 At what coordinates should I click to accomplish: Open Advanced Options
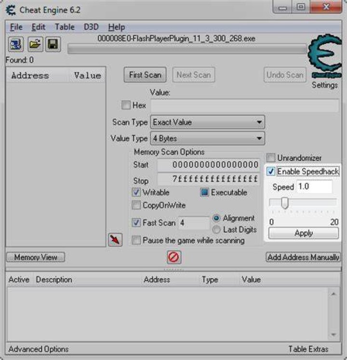pyautogui.click(x=39, y=349)
